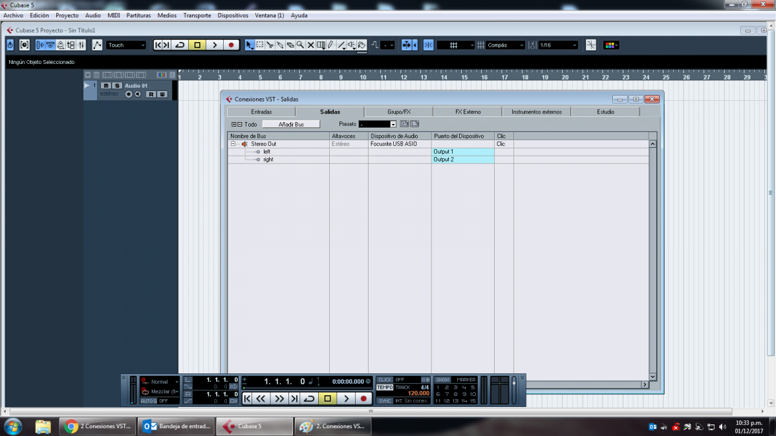This screenshot has height=436, width=776.
Task: Select the Color paint bucket tool
Action: (361, 45)
